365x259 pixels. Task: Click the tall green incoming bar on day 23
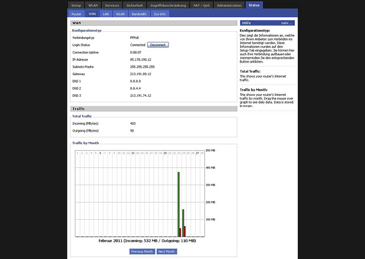point(178,203)
